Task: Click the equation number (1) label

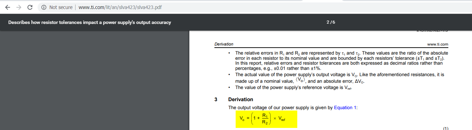Action: pyautogui.click(x=446, y=128)
